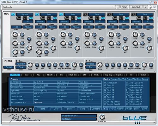Open Filter A type 12dB BP selector
Screen dimensions: 158x126
click(x=21, y=64)
